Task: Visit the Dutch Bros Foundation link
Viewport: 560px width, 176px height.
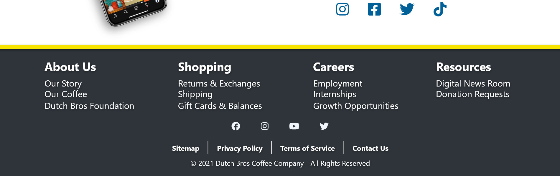Action: point(89,106)
